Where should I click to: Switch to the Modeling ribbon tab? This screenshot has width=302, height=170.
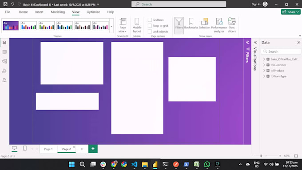[x=58, y=12]
